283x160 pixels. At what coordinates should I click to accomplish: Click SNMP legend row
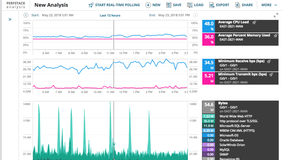click(240, 154)
